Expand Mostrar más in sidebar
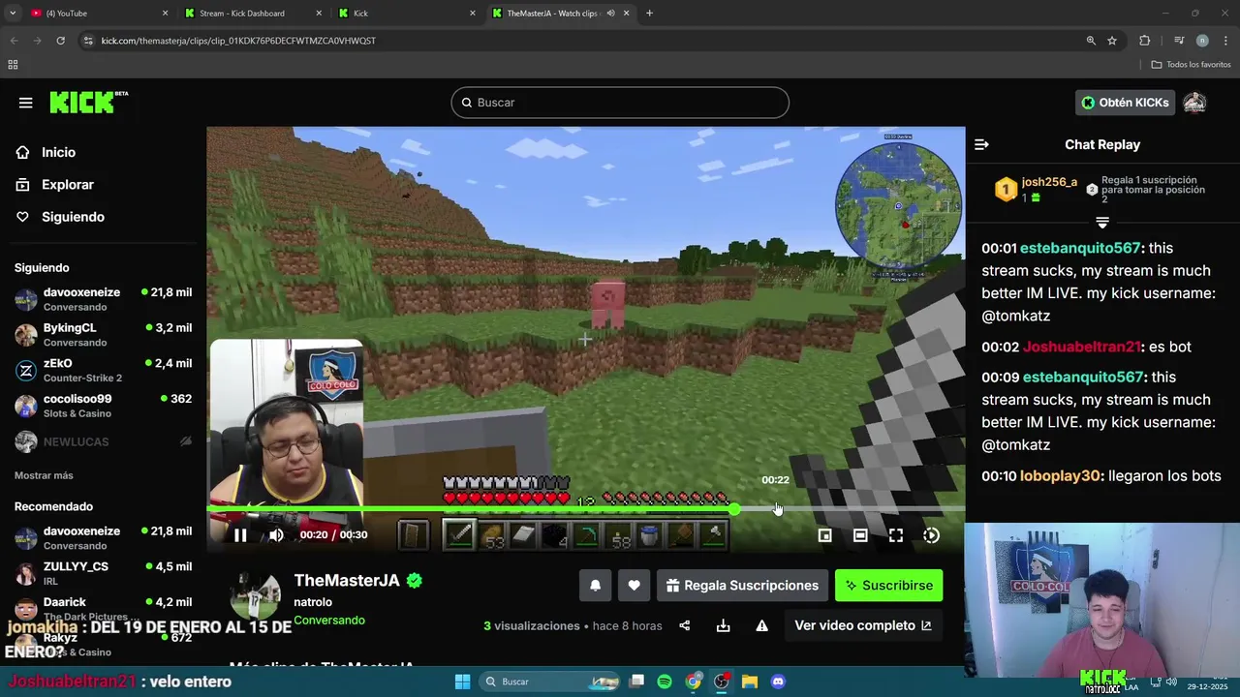Image resolution: width=1240 pixels, height=697 pixels. click(44, 475)
